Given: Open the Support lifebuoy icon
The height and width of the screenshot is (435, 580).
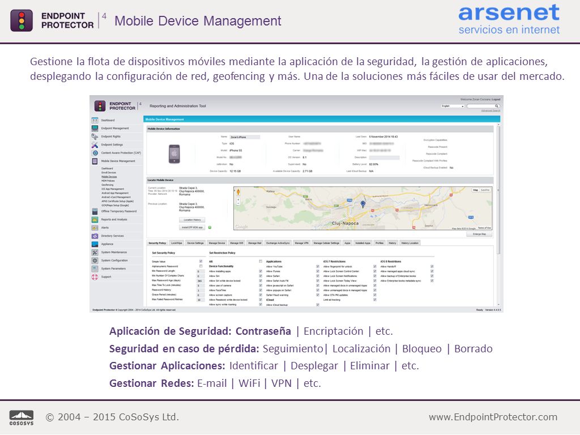Looking at the screenshot, I should [95, 276].
